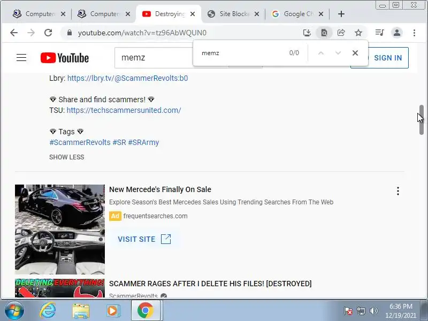Click the VISIT SITE ad button

144,239
